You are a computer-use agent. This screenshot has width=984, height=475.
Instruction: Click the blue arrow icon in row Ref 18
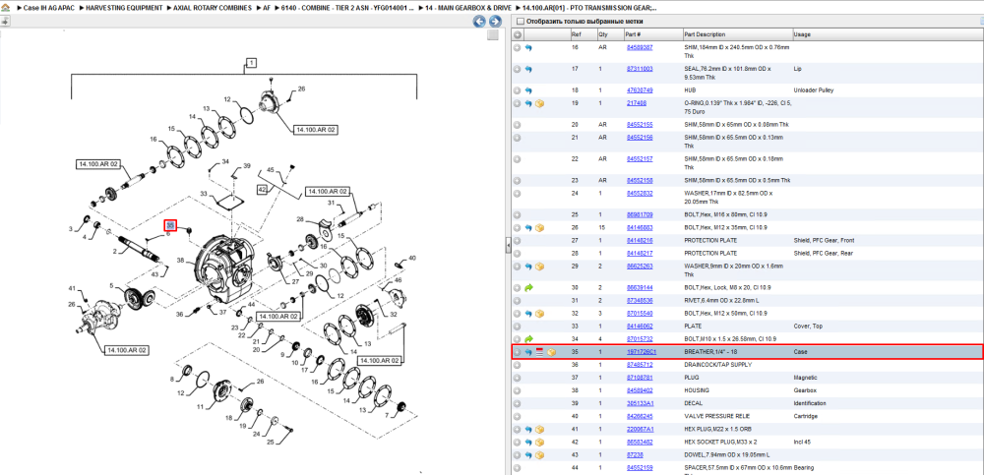(528, 90)
